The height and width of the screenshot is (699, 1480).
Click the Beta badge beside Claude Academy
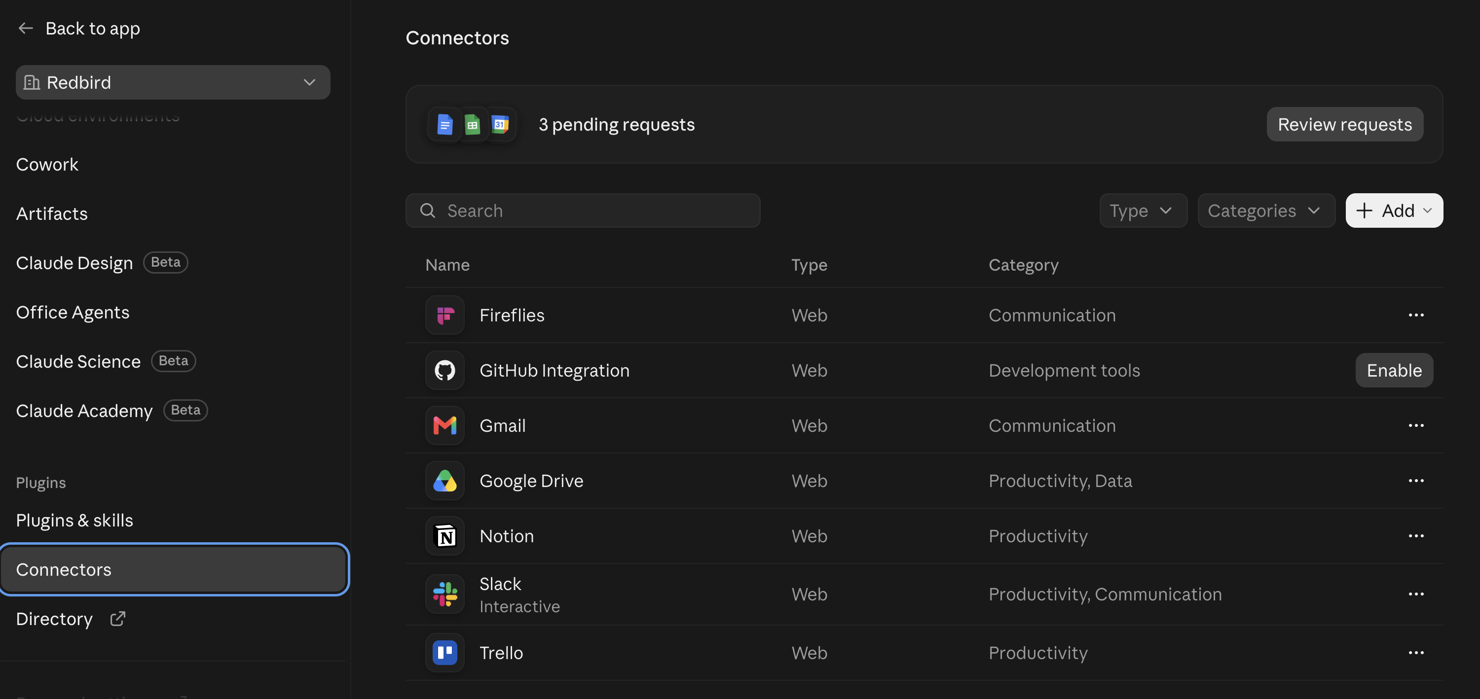tap(185, 410)
